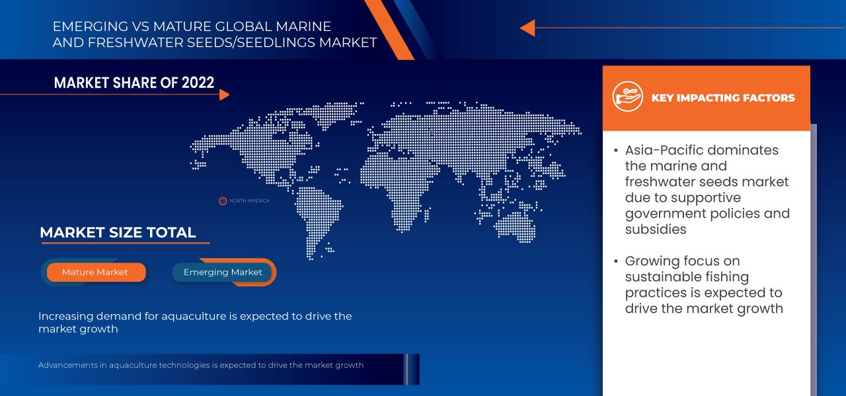Click the sustainable fishing practices bullet point
The height and width of the screenshot is (396, 846).
click(703, 284)
